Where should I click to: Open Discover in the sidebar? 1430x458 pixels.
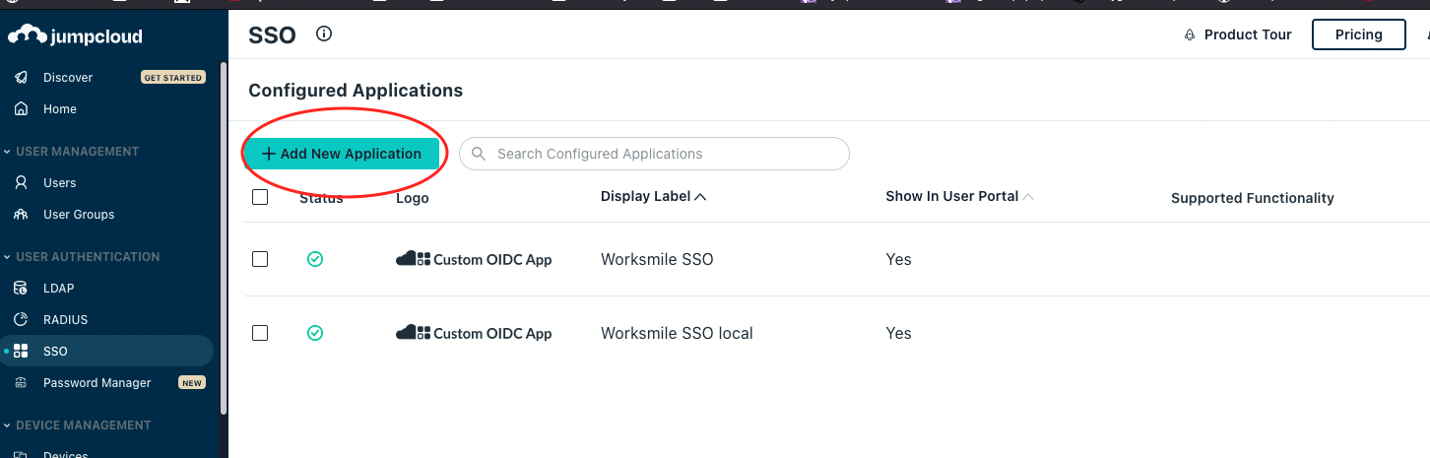coord(68,78)
